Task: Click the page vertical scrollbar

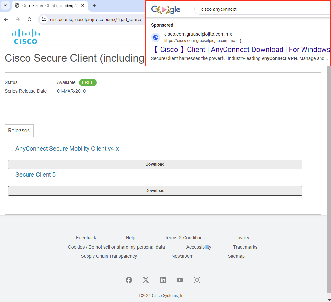Action: [329, 179]
